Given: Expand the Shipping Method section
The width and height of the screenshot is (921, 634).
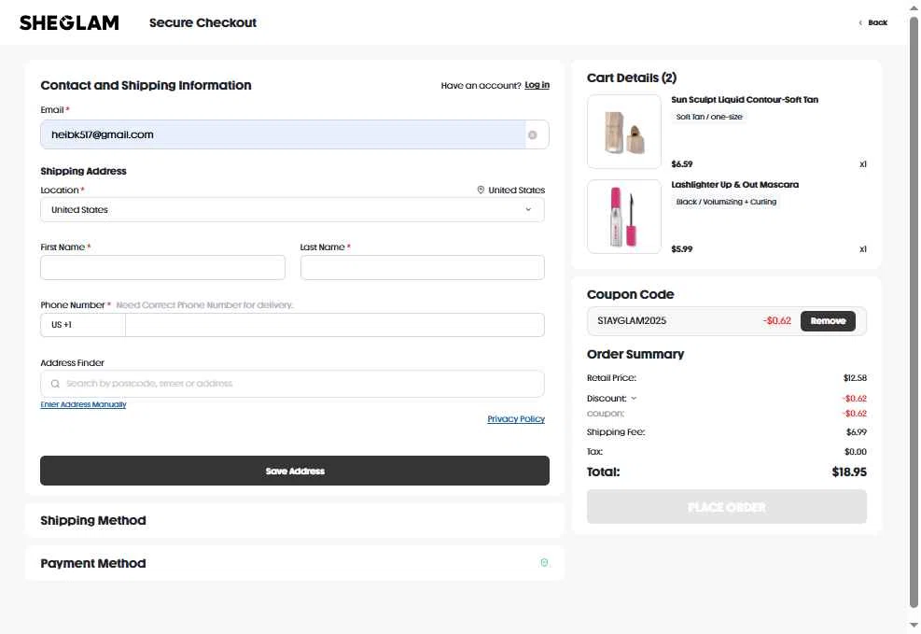Looking at the screenshot, I should point(294,521).
